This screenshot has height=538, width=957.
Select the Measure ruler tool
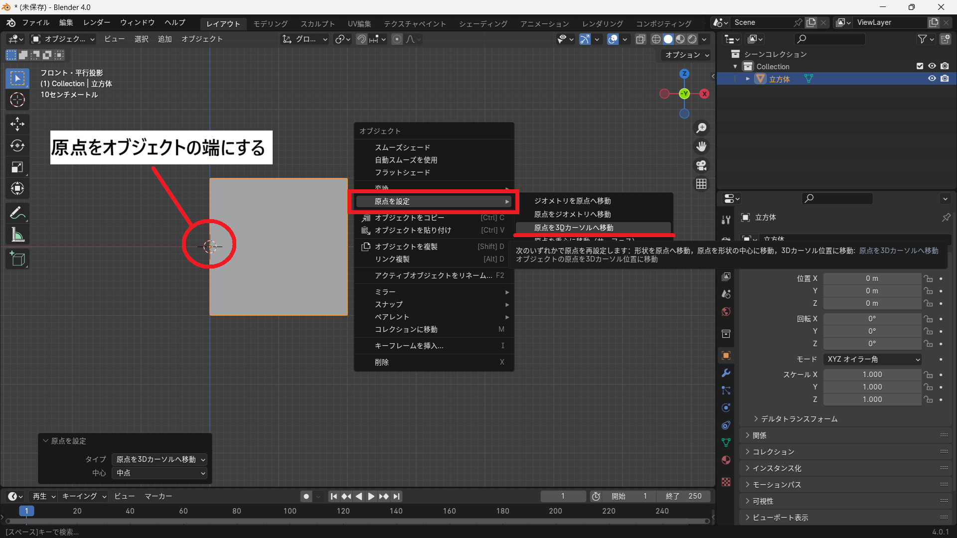point(17,235)
